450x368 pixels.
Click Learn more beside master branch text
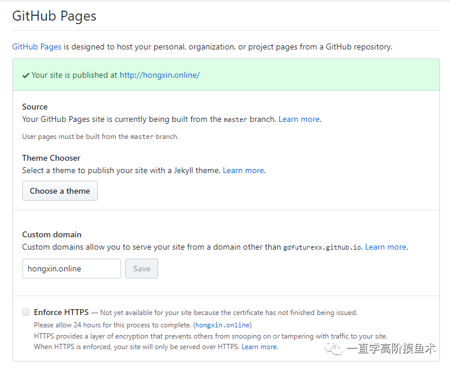click(300, 119)
